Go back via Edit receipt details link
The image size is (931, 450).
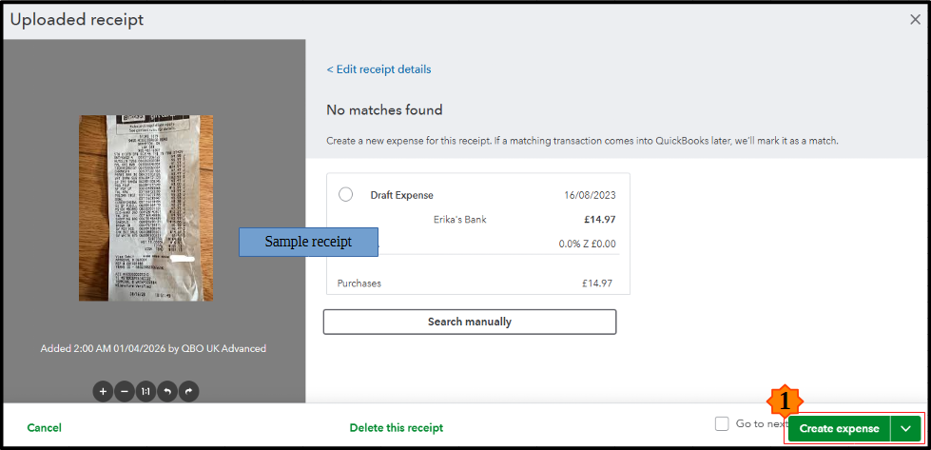coord(378,69)
